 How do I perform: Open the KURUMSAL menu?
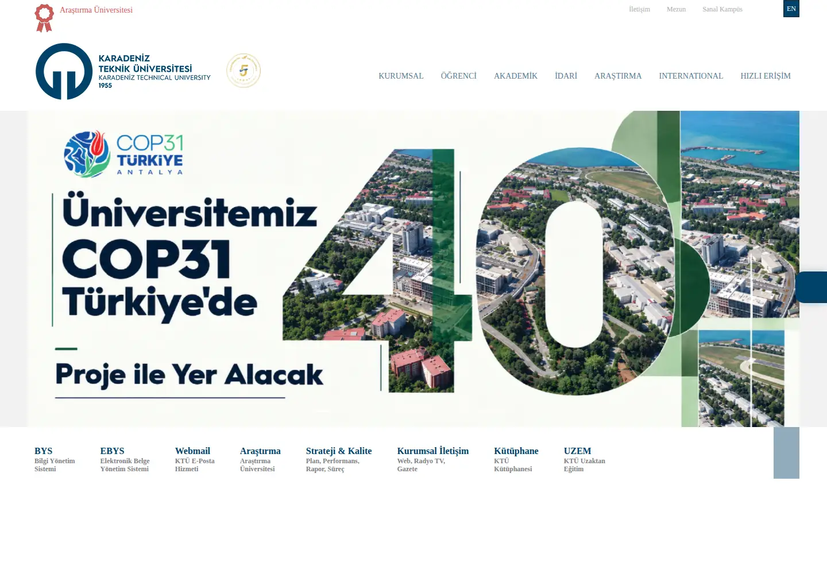(401, 76)
